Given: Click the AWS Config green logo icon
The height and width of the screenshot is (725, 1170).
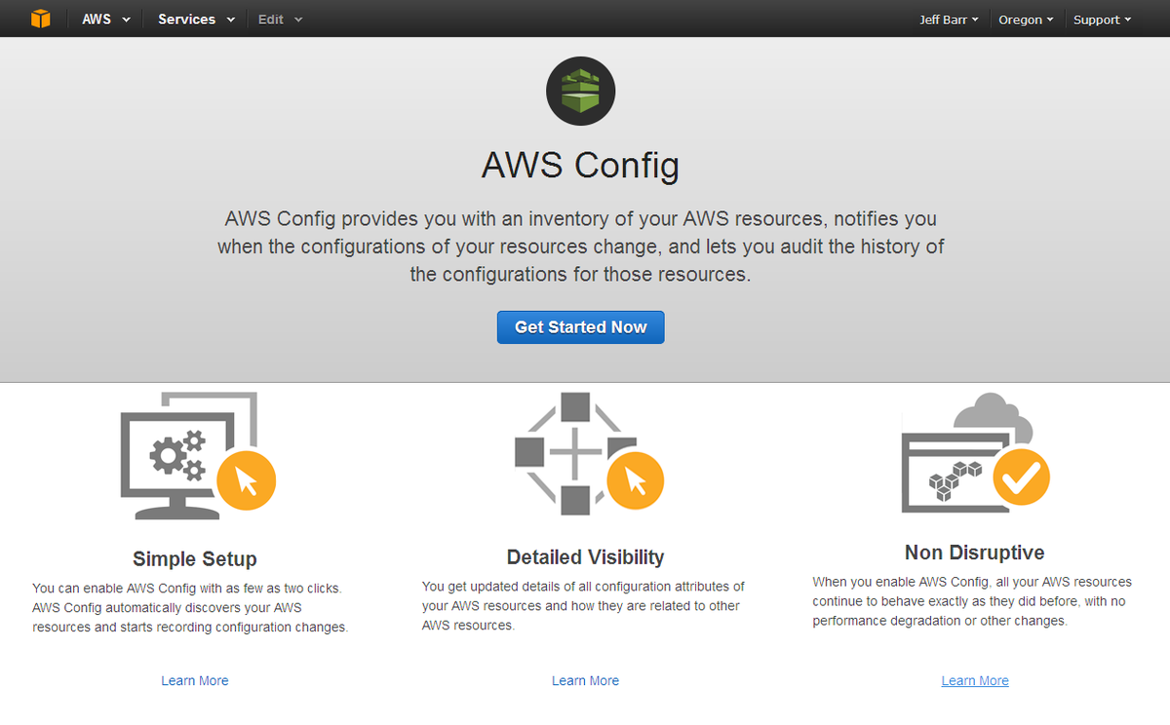Looking at the screenshot, I should (x=580, y=91).
